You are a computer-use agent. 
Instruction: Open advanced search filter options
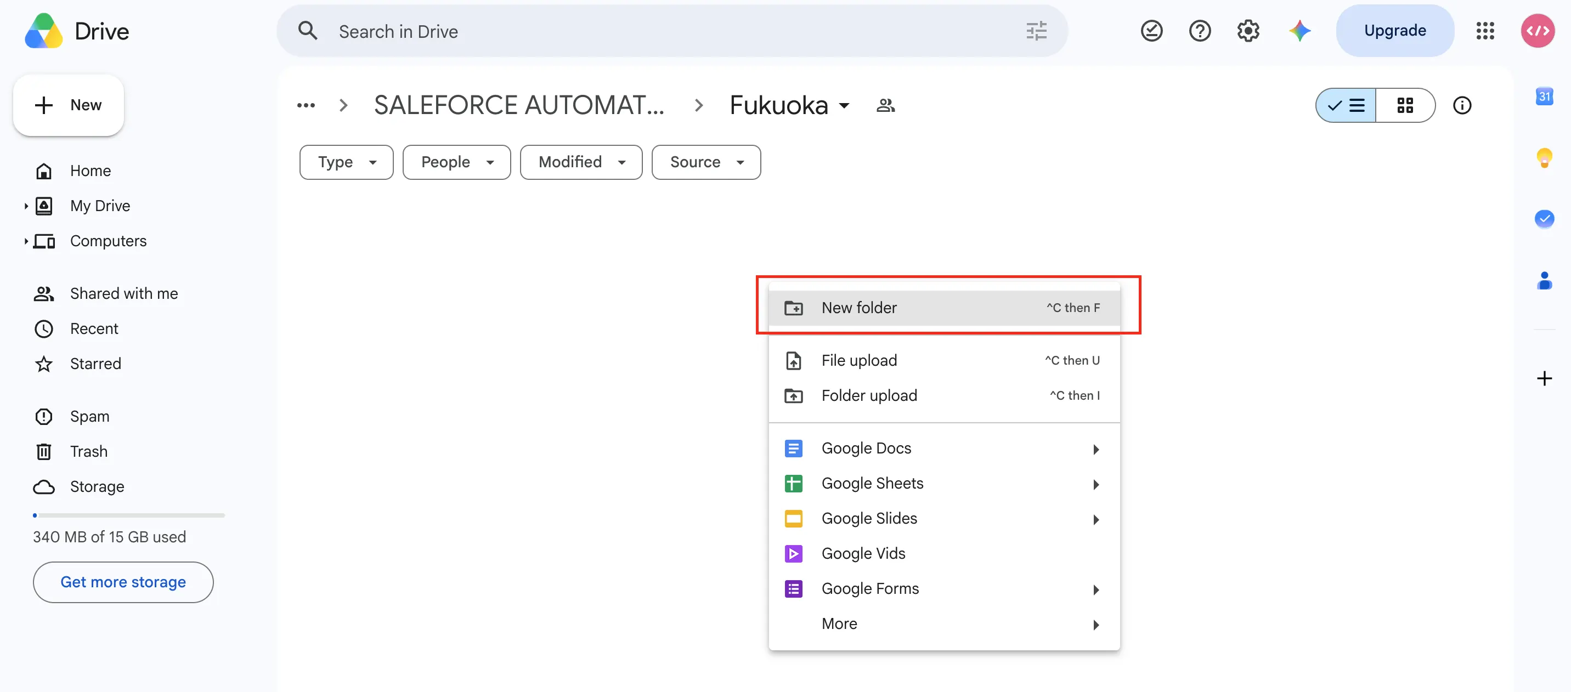[1036, 31]
